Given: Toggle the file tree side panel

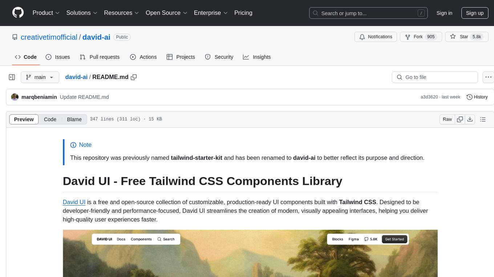Looking at the screenshot, I should 12,77.
